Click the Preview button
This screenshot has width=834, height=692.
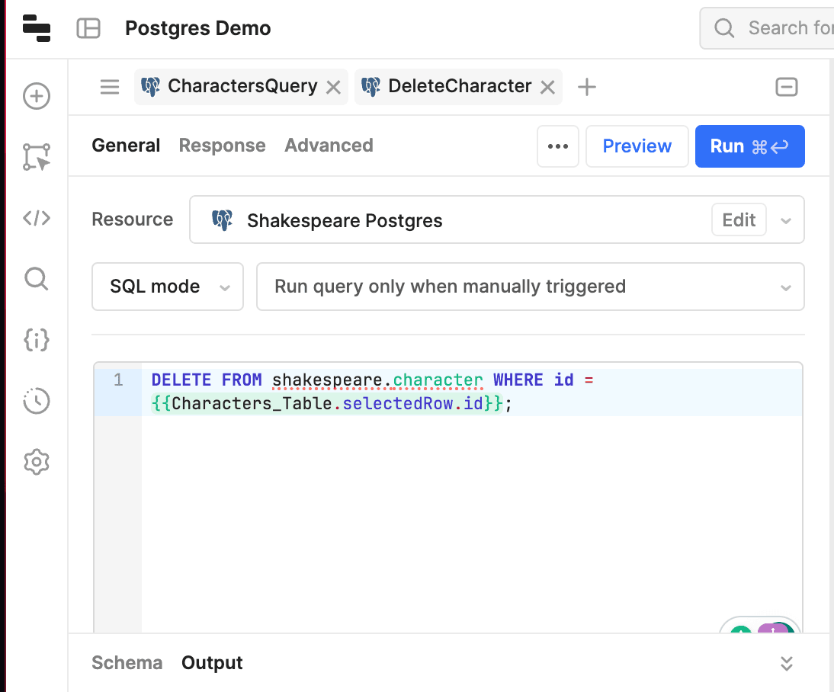(x=637, y=146)
